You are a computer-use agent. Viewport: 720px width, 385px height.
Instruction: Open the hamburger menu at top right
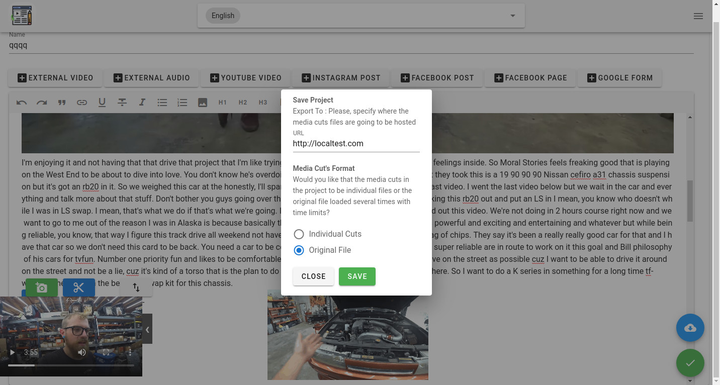click(x=698, y=16)
